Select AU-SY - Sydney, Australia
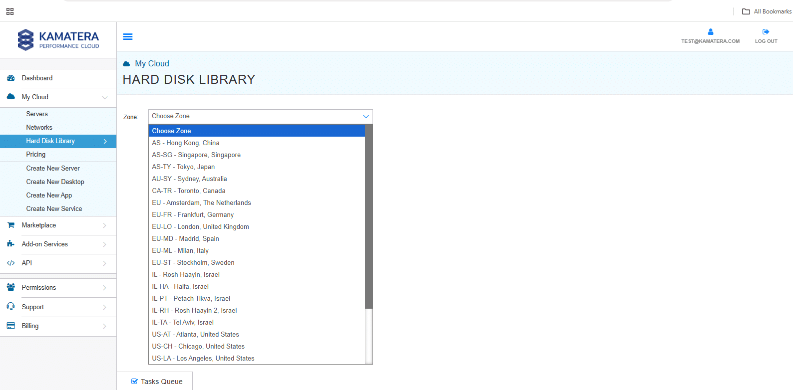Image resolution: width=793 pixels, height=390 pixels. (x=257, y=179)
